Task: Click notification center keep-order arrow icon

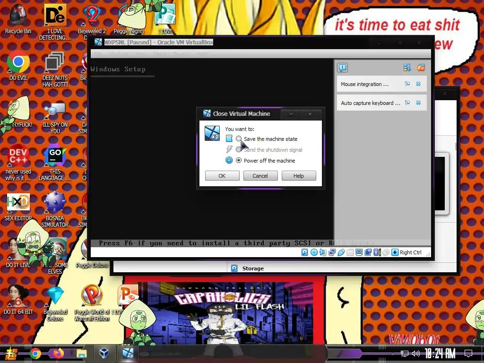Action: pos(407,67)
